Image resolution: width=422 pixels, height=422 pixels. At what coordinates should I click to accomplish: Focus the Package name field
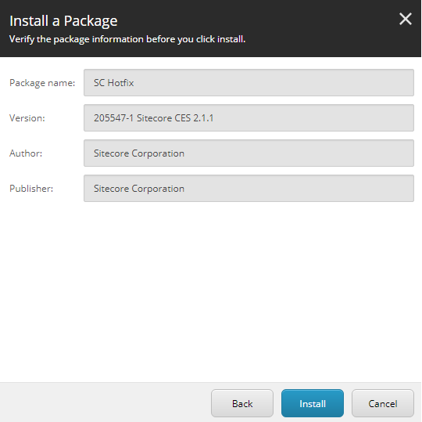point(249,82)
